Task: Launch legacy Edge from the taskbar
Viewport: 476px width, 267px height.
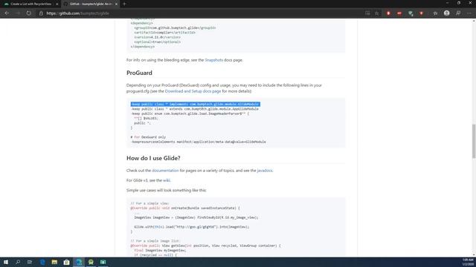Action: point(42,262)
